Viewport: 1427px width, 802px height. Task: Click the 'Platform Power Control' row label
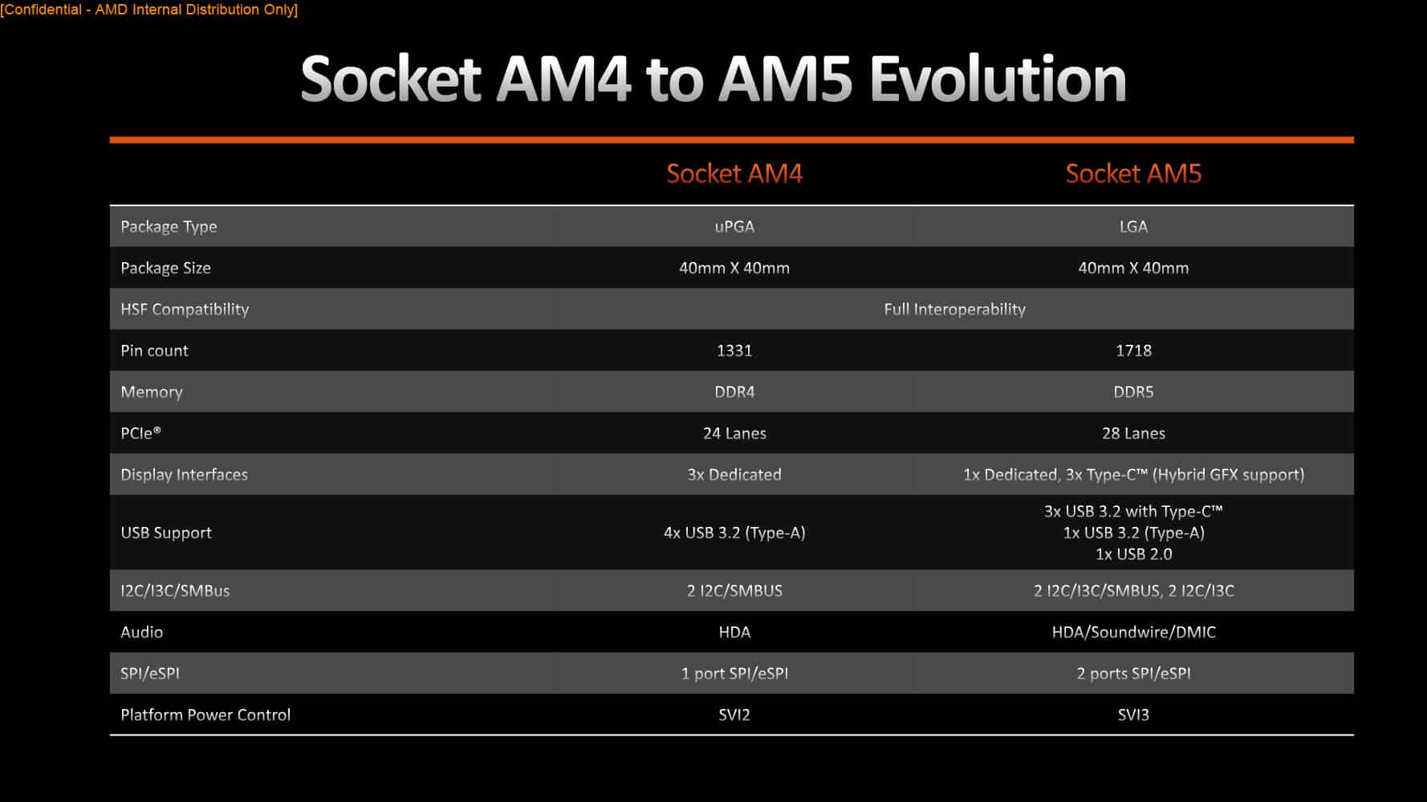(x=205, y=715)
